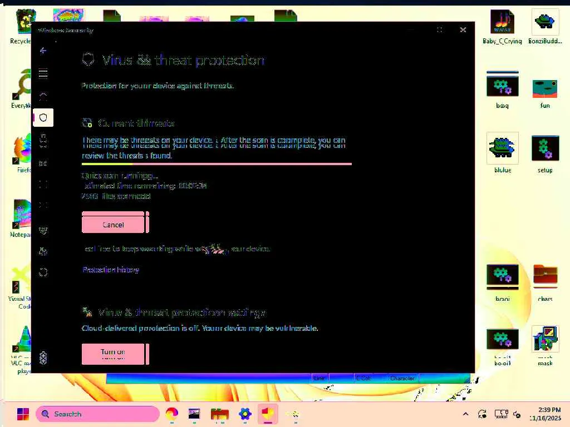Select the Notepad++ desktop shortcut

pyautogui.click(x=21, y=218)
